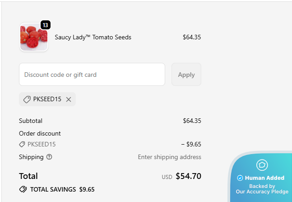Image resolution: width=292 pixels, height=202 pixels.
Task: Click the Subtotal label
Action: [x=31, y=121]
